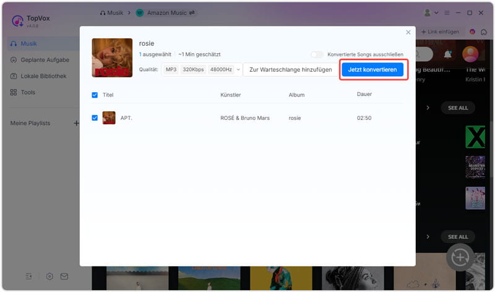Click the upper right-arrow chevron near SEE ALL
Image resolution: width=495 pixels, height=292 pixels.
428,108
